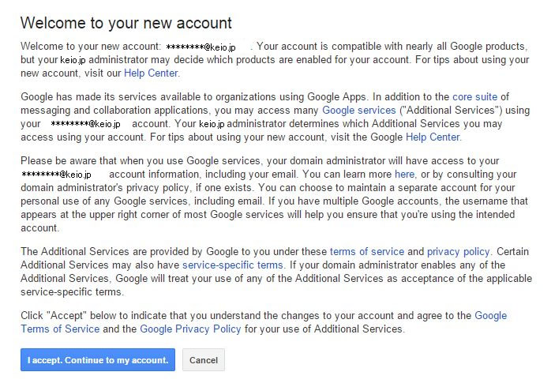Click the masked keio.jp email in second paragraph
551x387 pixels.
tap(85, 124)
